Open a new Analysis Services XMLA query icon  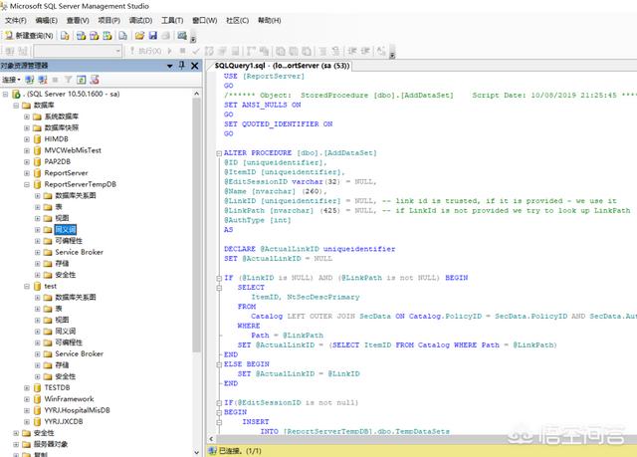(107, 36)
